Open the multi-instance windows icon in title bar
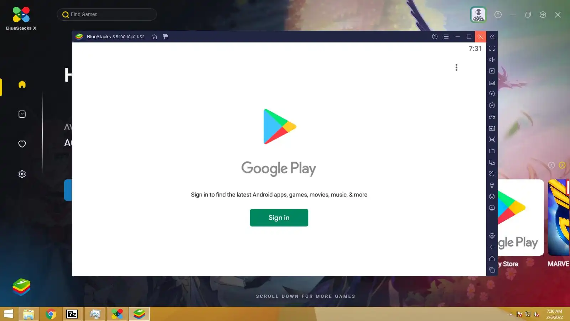The image size is (570, 321). click(166, 37)
